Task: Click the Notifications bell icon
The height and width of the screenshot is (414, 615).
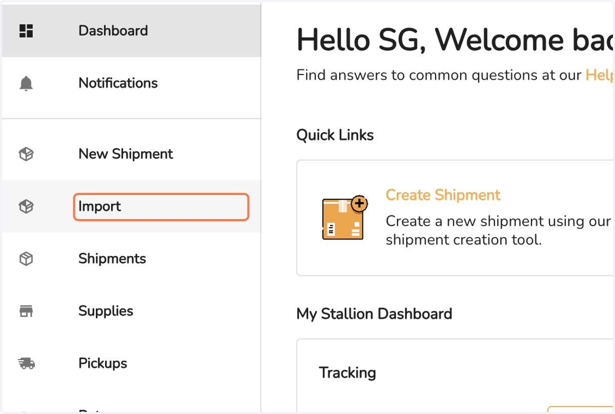Action: (26, 83)
